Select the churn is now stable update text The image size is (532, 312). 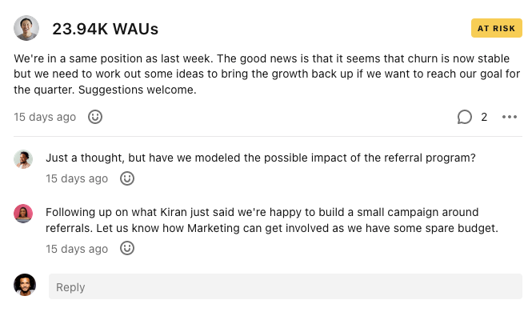coord(267,74)
